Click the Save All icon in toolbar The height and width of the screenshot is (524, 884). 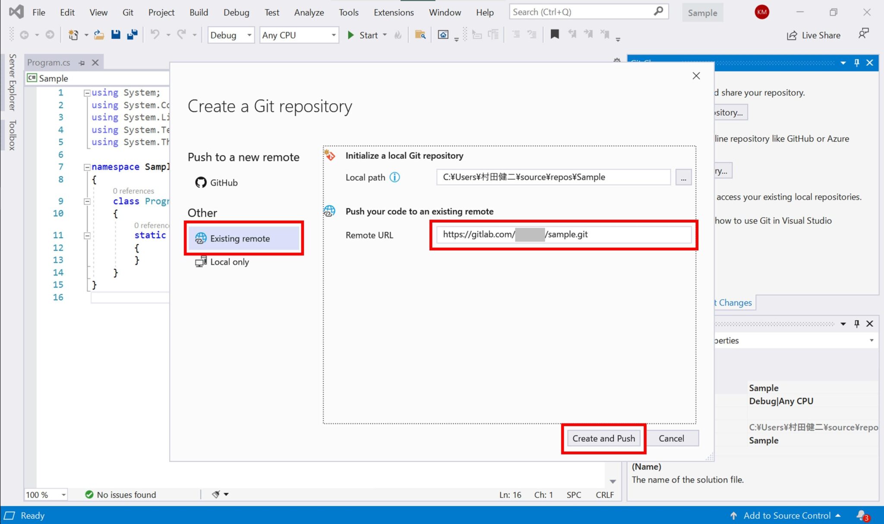132,35
